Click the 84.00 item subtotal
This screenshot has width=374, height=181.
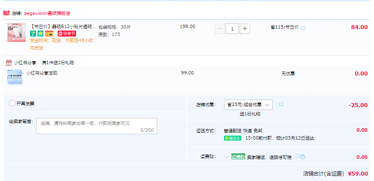click(359, 27)
